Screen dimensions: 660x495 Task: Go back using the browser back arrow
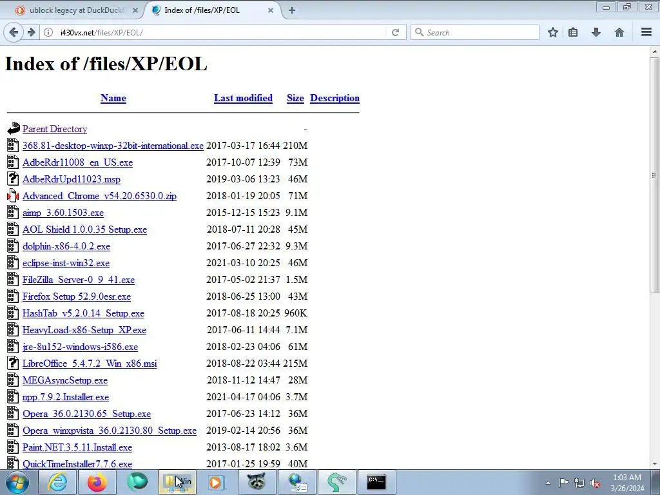pos(14,32)
